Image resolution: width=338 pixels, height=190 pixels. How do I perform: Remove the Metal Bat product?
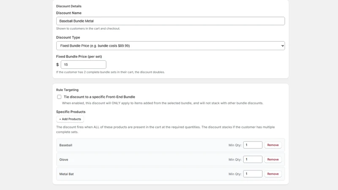pyautogui.click(x=273, y=174)
